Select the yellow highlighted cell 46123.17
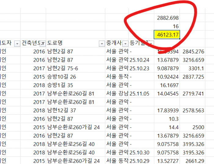The image size is (214, 164). pos(167,35)
